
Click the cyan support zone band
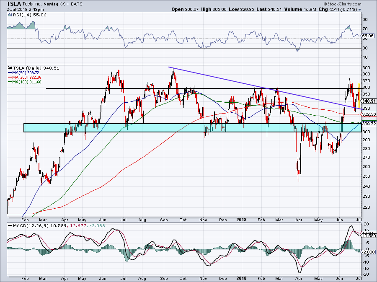[x=192, y=128]
